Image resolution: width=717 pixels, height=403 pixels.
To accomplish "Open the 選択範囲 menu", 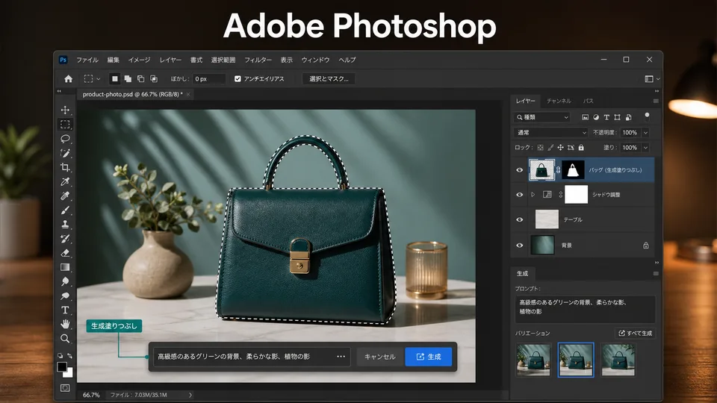I will 223,60.
